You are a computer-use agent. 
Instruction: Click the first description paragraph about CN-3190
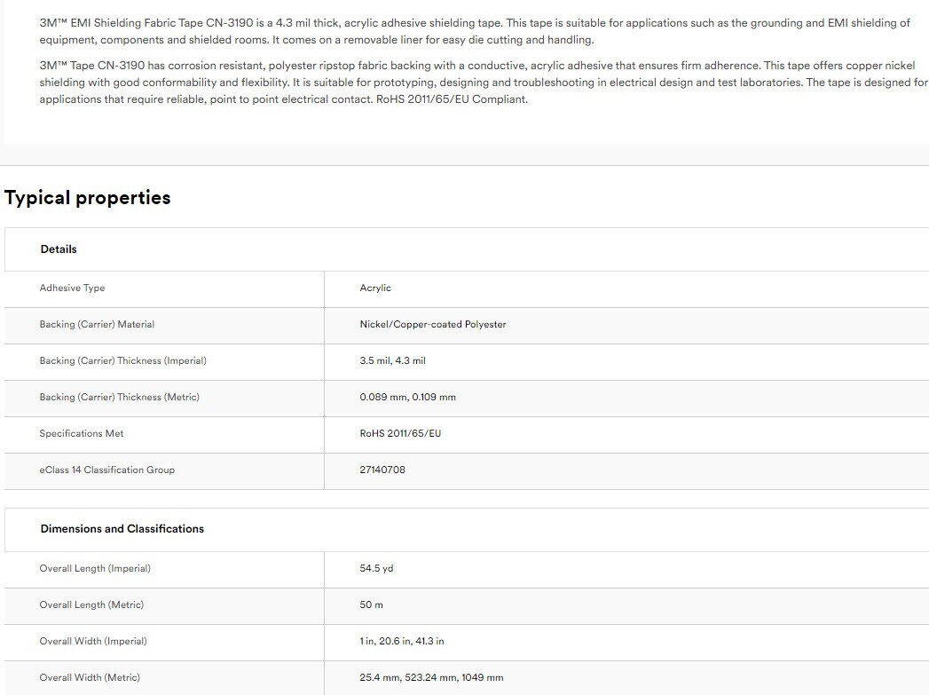tap(475, 31)
